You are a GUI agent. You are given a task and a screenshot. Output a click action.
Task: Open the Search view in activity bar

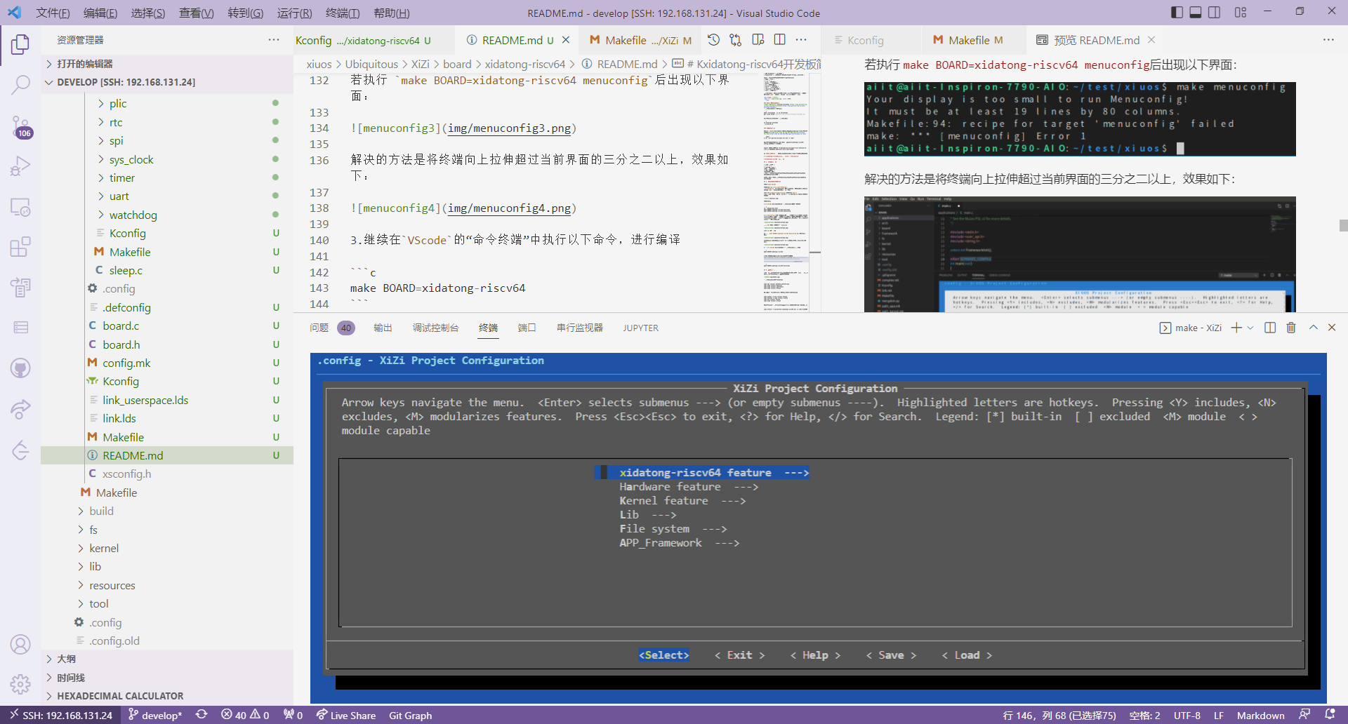20,85
